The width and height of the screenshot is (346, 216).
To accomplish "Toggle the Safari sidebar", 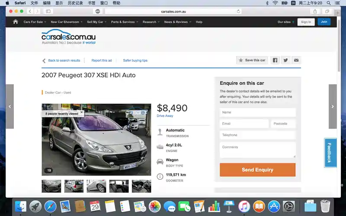I will pyautogui.click(x=48, y=11).
